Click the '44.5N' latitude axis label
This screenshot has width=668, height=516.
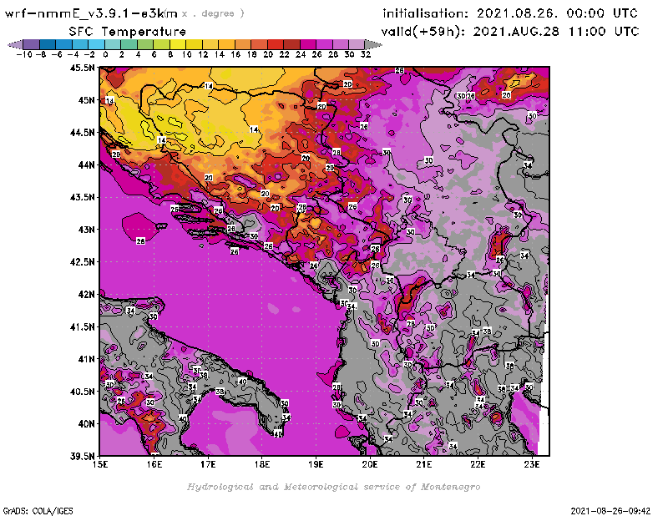[x=82, y=133]
